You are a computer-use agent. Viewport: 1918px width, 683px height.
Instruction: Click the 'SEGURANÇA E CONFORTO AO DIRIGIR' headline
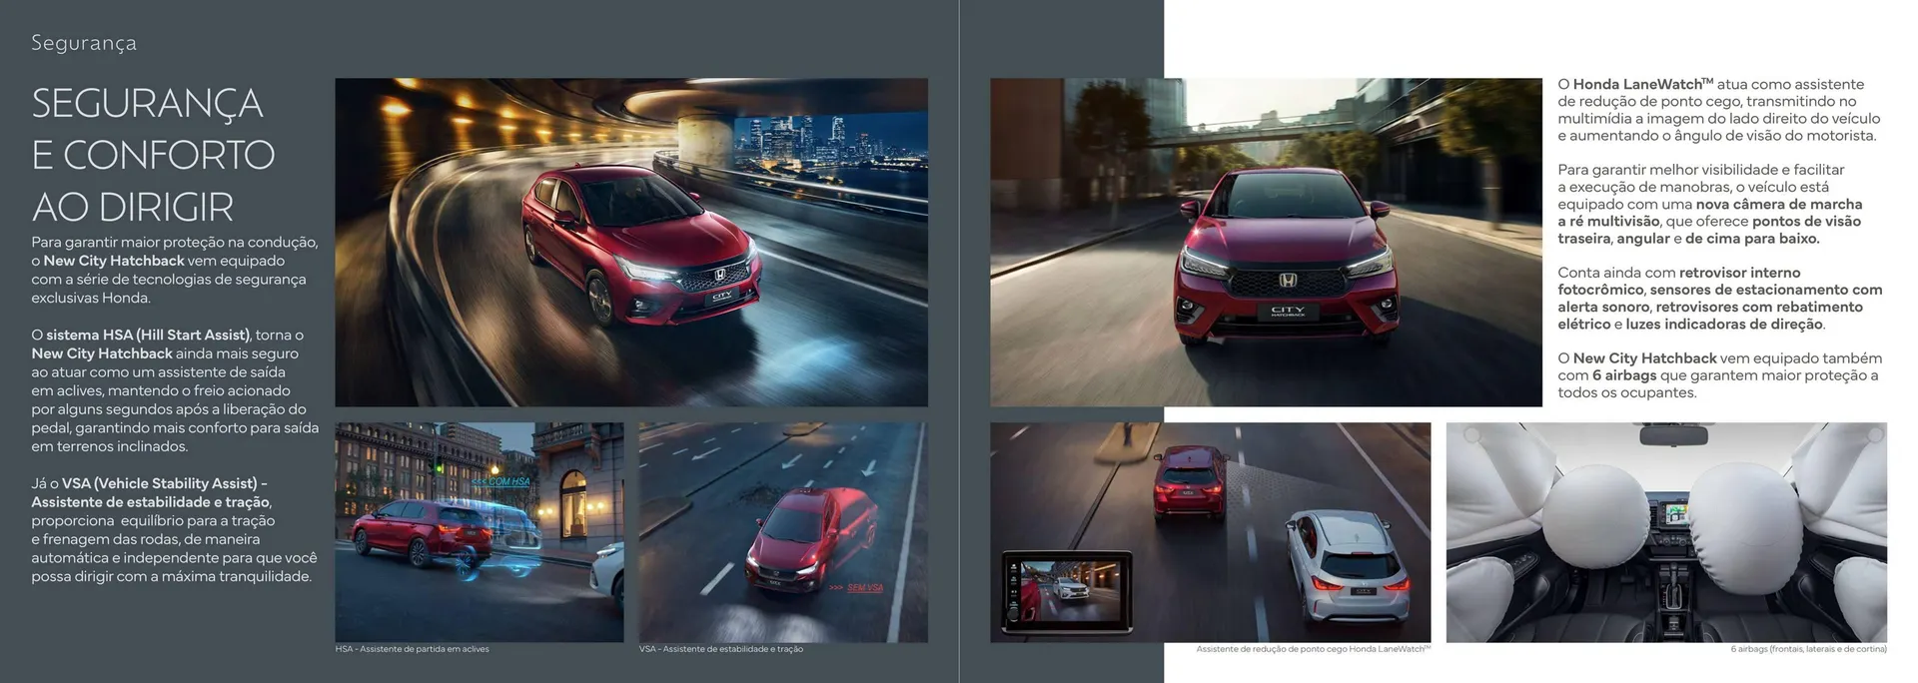pos(153,155)
